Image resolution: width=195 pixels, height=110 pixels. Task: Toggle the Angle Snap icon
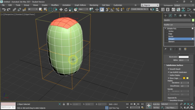[x=112, y=9]
